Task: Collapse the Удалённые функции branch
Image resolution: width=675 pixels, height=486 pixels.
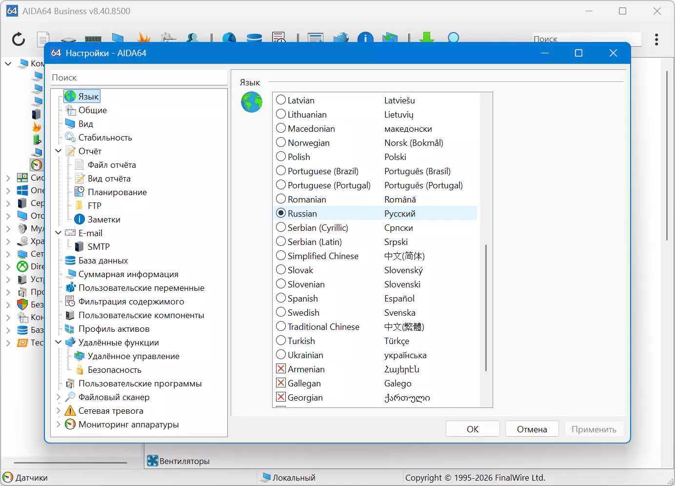Action: pyautogui.click(x=59, y=343)
